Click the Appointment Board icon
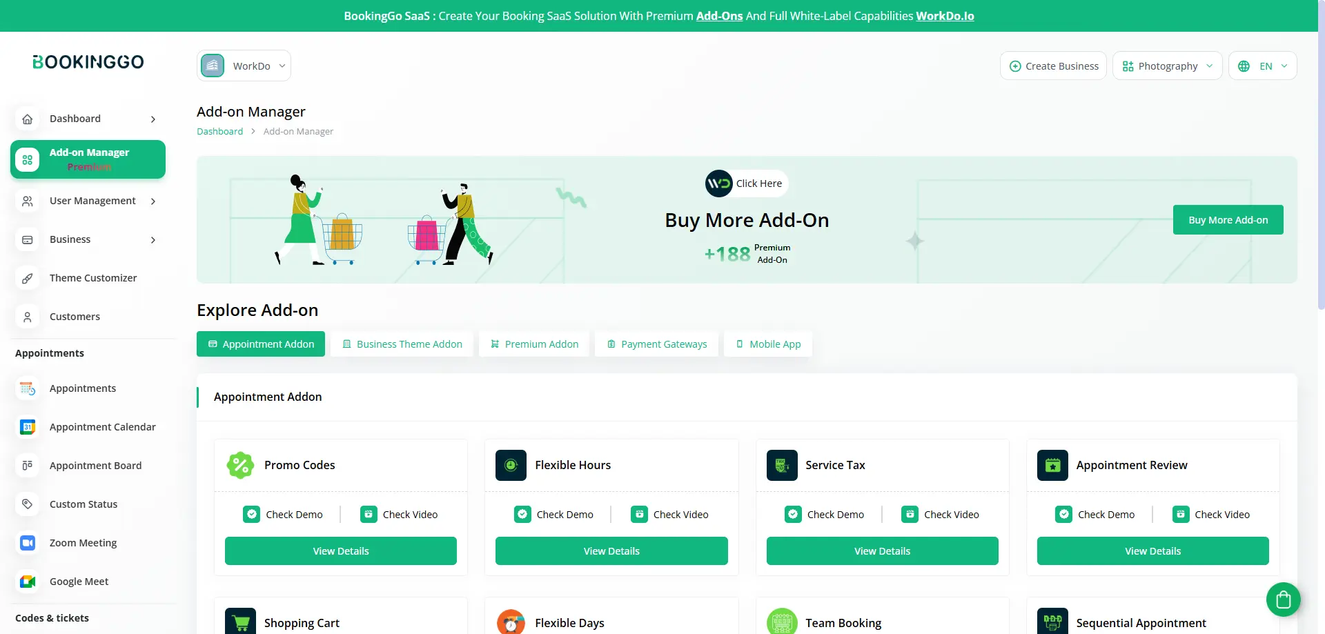Screen dimensions: 1325x634 tap(28, 466)
